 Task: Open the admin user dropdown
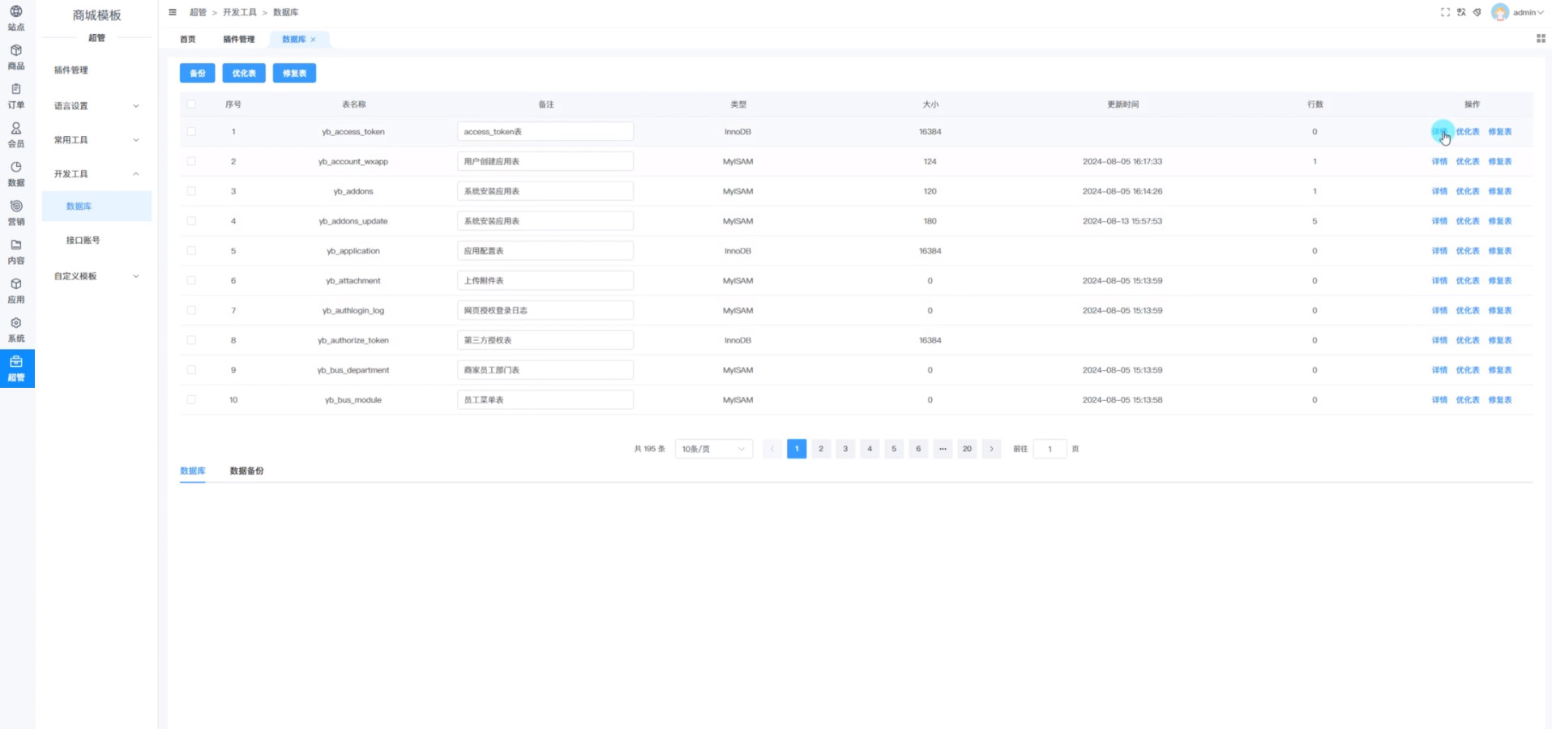[x=1518, y=12]
